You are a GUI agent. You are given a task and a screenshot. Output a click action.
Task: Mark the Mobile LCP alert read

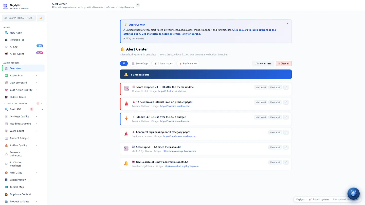[261, 117]
